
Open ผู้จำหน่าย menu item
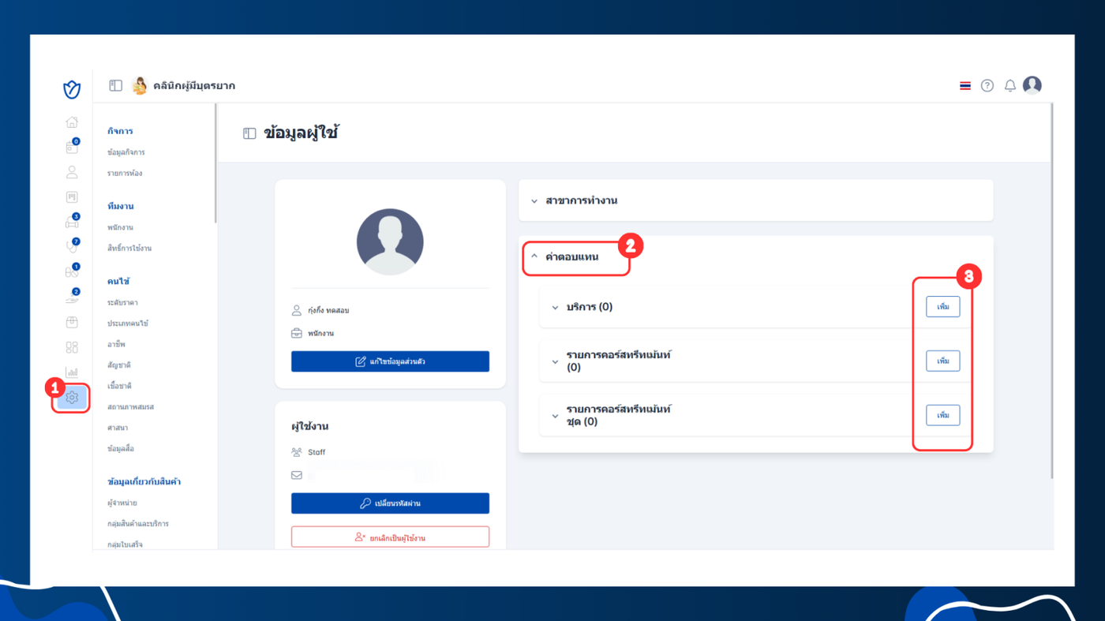(122, 503)
